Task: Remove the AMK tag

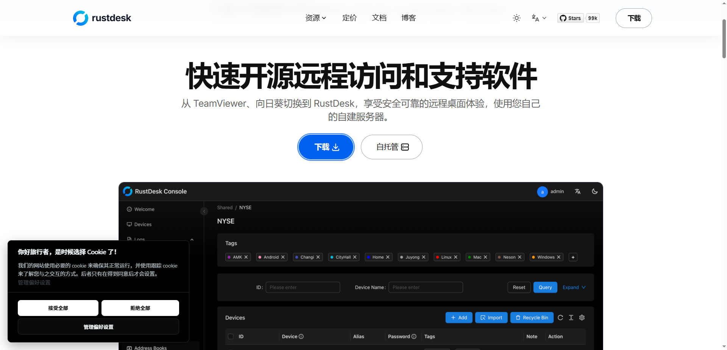Action: [x=246, y=257]
